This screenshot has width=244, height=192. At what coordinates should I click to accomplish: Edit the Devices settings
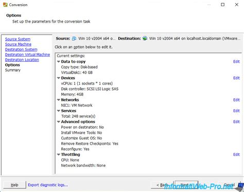[x=236, y=78]
